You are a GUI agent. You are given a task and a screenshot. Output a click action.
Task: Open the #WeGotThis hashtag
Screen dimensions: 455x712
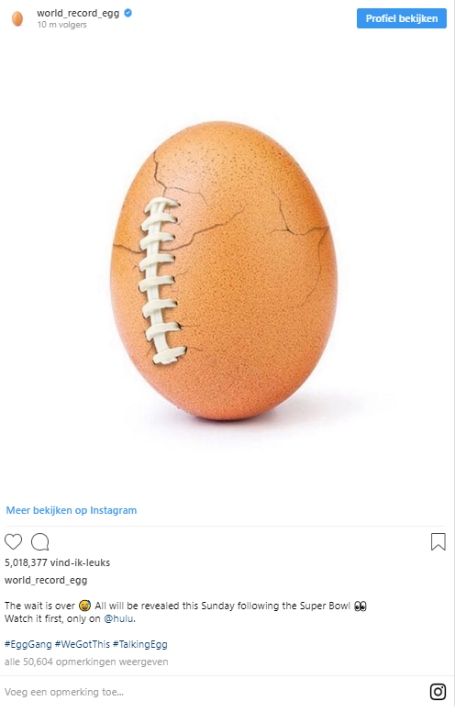click(x=83, y=644)
